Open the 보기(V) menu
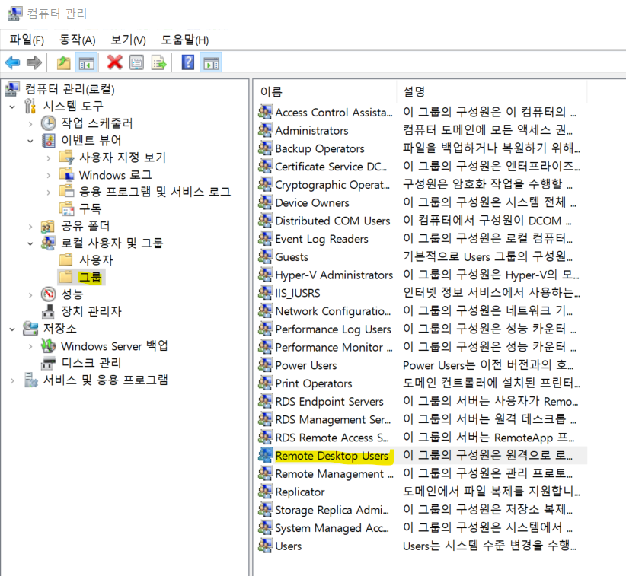Screen dimensions: 626x576 (128, 40)
